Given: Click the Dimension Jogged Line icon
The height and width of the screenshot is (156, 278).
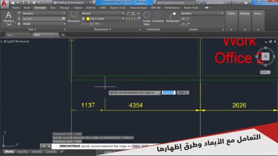Looking at the screenshot, I should tap(139, 13).
